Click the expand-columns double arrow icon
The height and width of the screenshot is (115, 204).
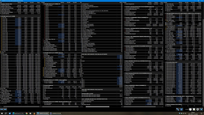tap(2, 109)
